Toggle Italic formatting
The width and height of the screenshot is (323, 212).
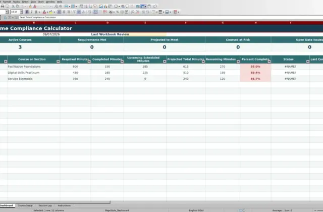(31, 12)
